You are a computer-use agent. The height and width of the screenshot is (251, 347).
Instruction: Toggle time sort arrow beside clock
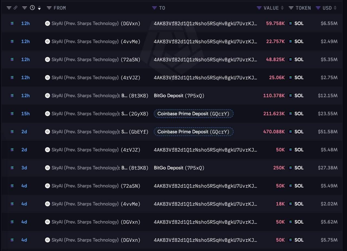click(39, 8)
